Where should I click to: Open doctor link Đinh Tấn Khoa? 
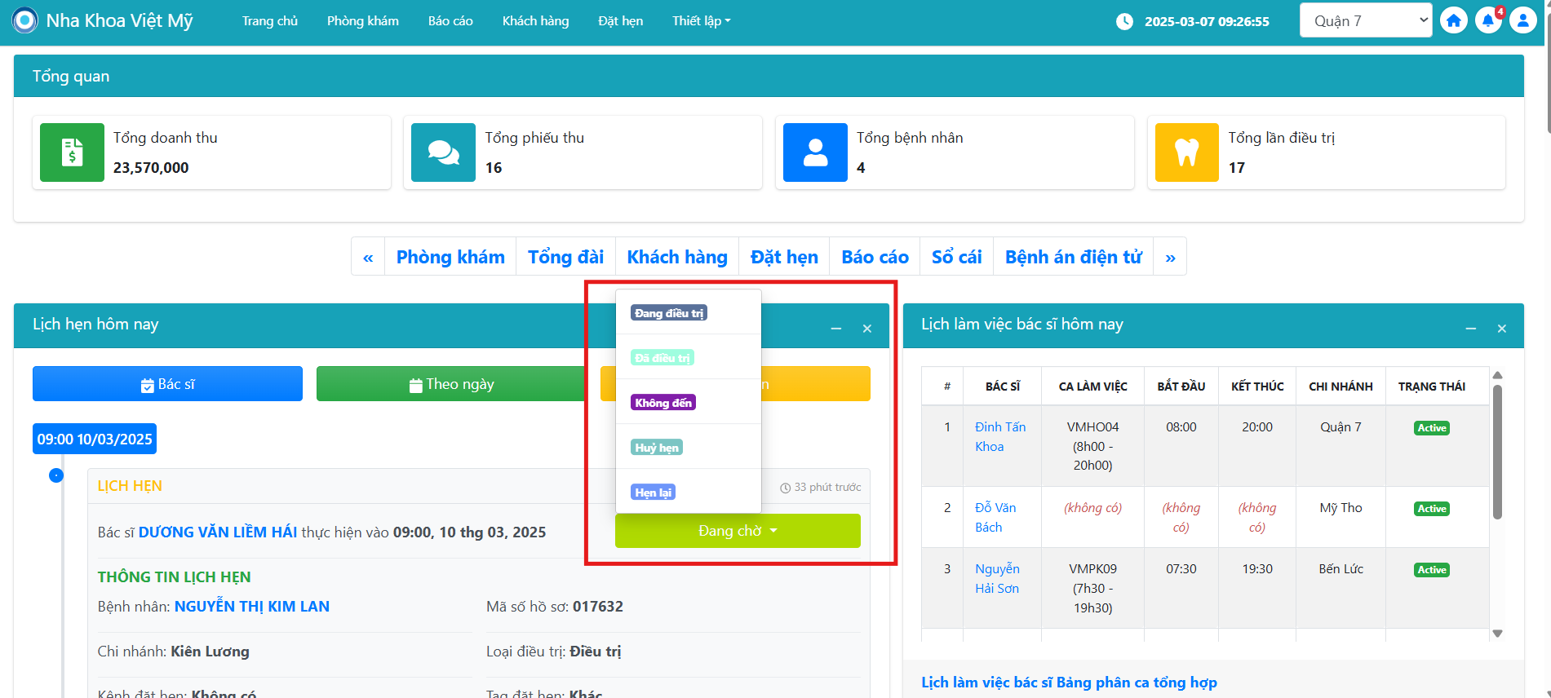[x=999, y=436]
